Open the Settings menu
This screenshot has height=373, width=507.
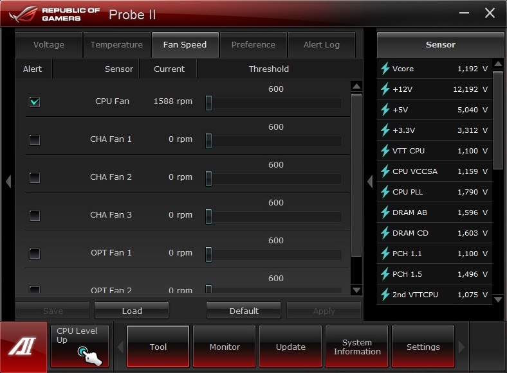(x=423, y=347)
